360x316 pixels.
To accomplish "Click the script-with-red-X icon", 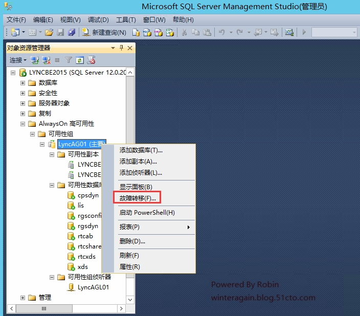I will tap(92, 60).
